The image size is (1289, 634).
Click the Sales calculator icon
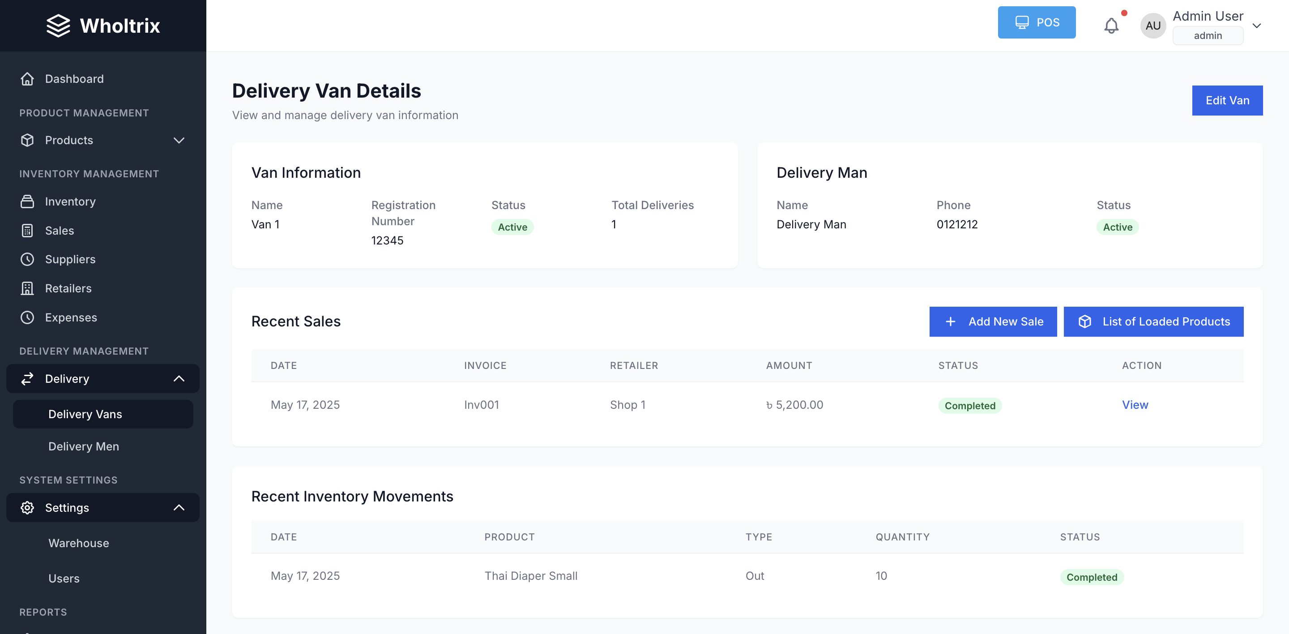(x=27, y=231)
